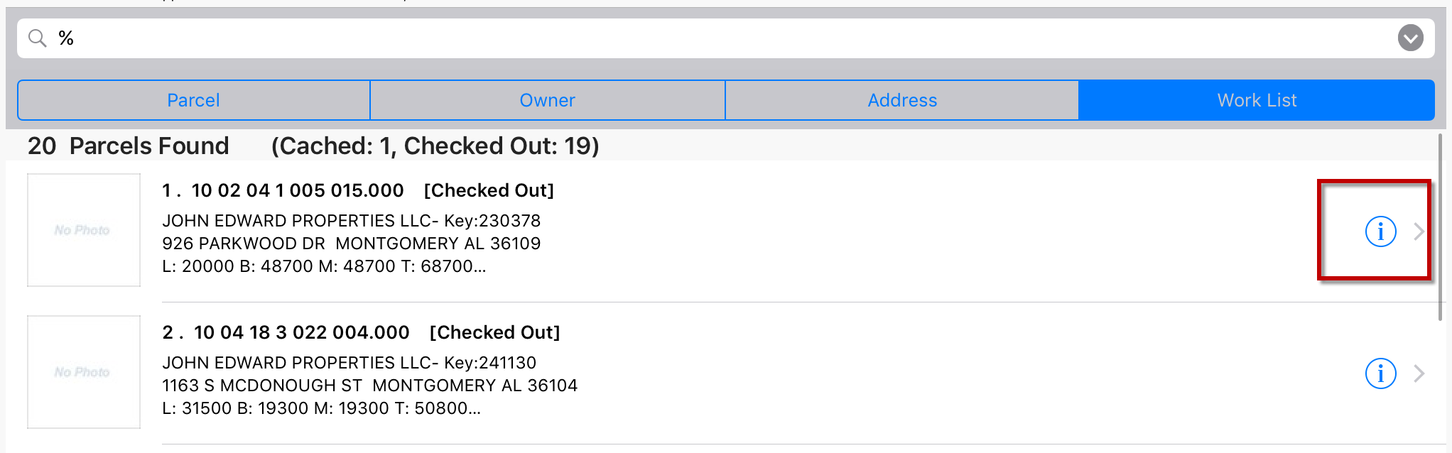Viewport: 1452px width, 453px height.
Task: Open second parcel details via its chevron
Action: coord(1419,373)
